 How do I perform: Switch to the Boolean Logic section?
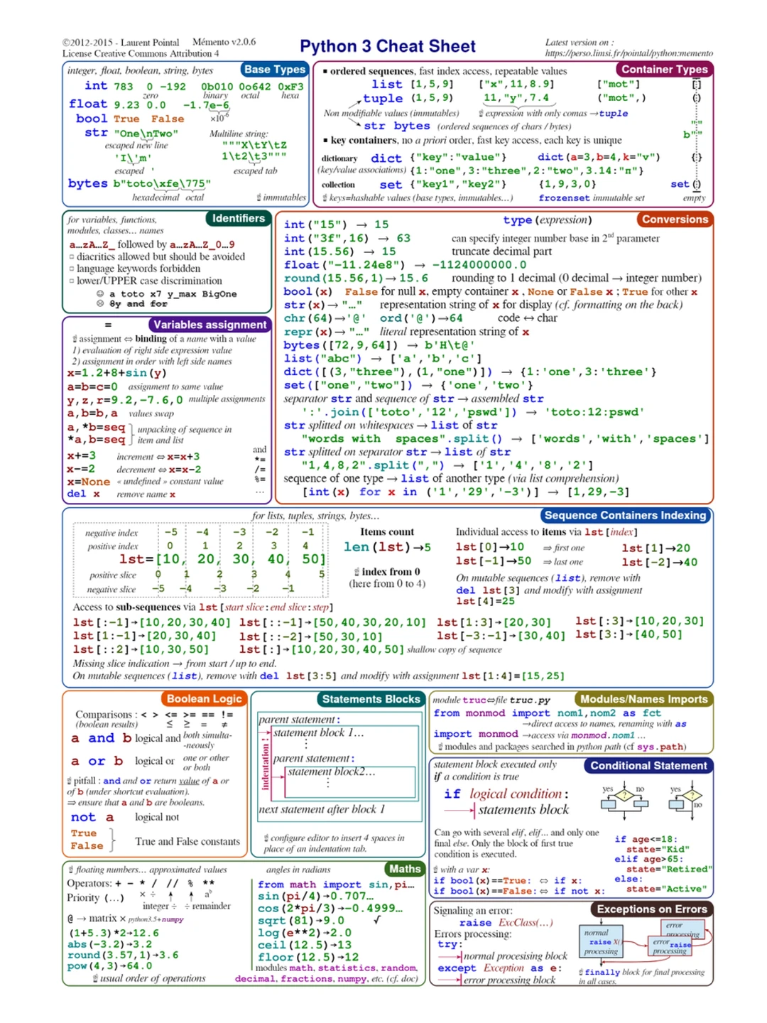click(x=203, y=698)
